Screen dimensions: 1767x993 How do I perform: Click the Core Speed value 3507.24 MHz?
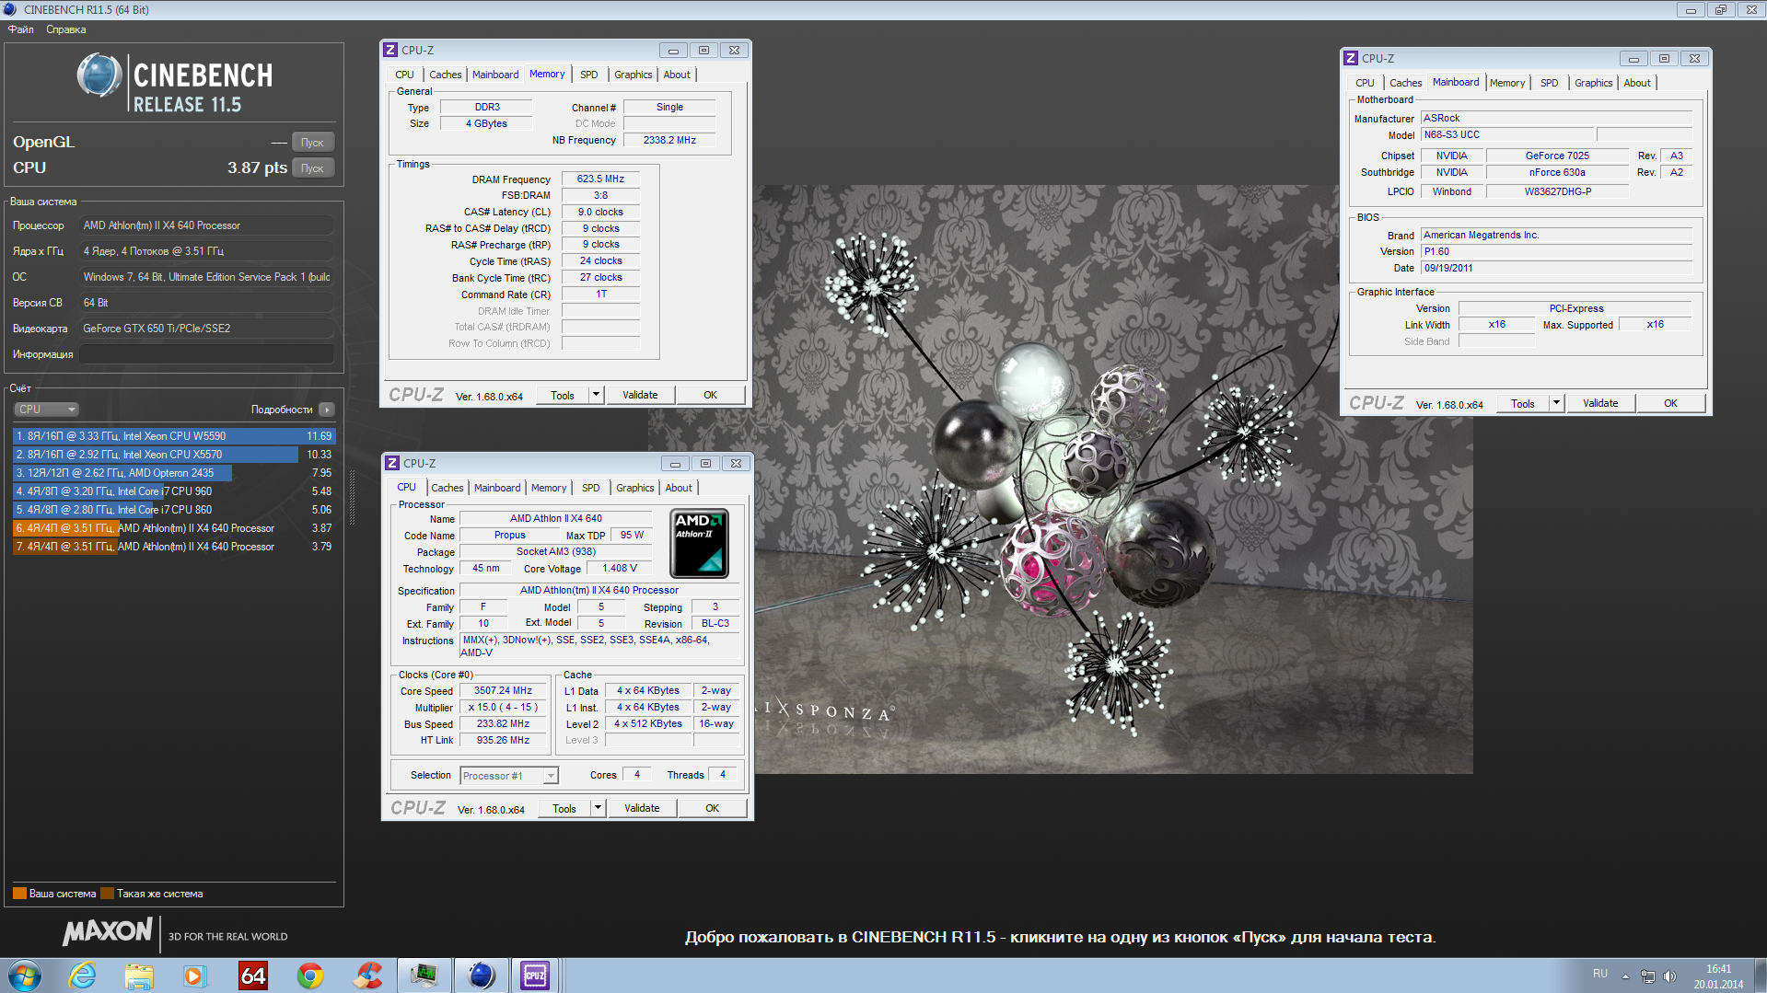pyautogui.click(x=503, y=690)
